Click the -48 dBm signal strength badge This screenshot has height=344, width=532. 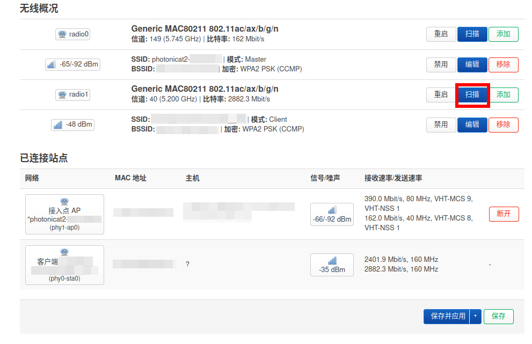(72, 125)
